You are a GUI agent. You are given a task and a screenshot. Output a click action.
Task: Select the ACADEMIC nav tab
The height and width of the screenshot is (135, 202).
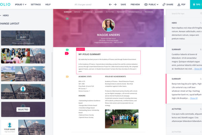tap(99, 12)
